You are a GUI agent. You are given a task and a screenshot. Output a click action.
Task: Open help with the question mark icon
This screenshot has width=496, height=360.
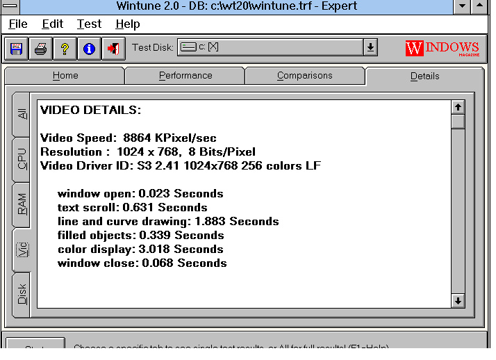pyautogui.click(x=65, y=49)
